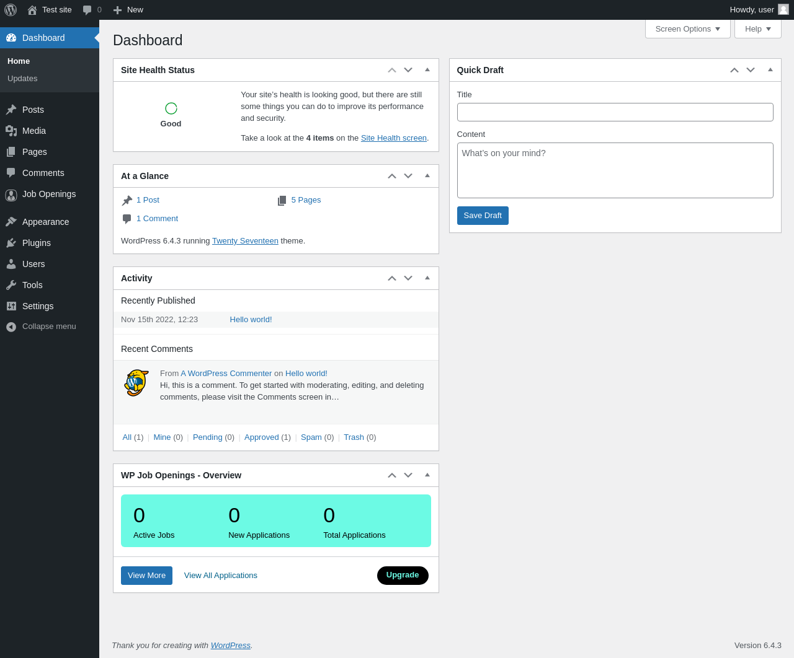Move the Activity widget down
The height and width of the screenshot is (658, 794).
408,278
